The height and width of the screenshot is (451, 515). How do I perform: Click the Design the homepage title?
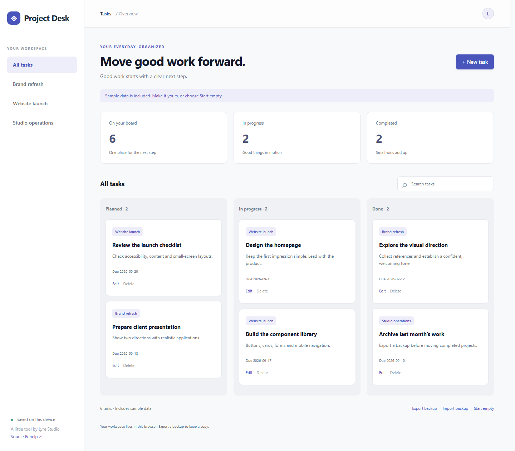pos(273,245)
